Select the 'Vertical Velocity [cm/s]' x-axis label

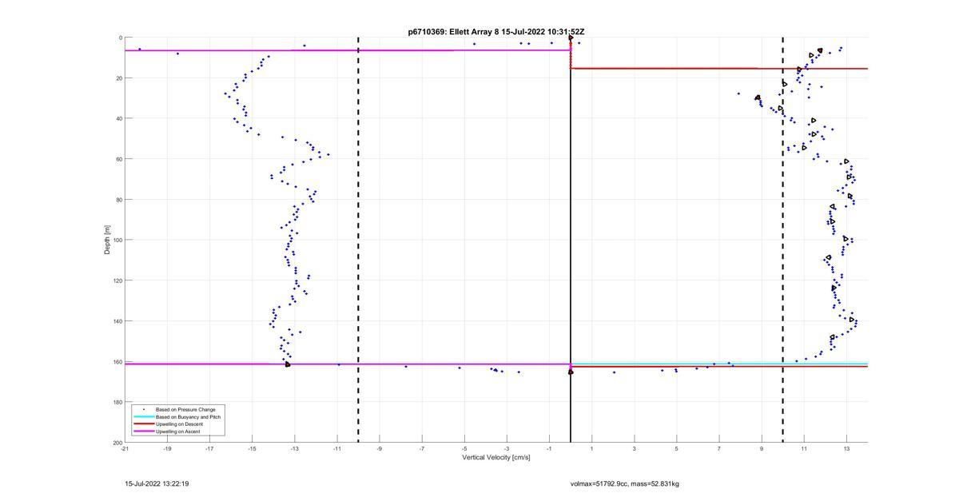[496, 458]
